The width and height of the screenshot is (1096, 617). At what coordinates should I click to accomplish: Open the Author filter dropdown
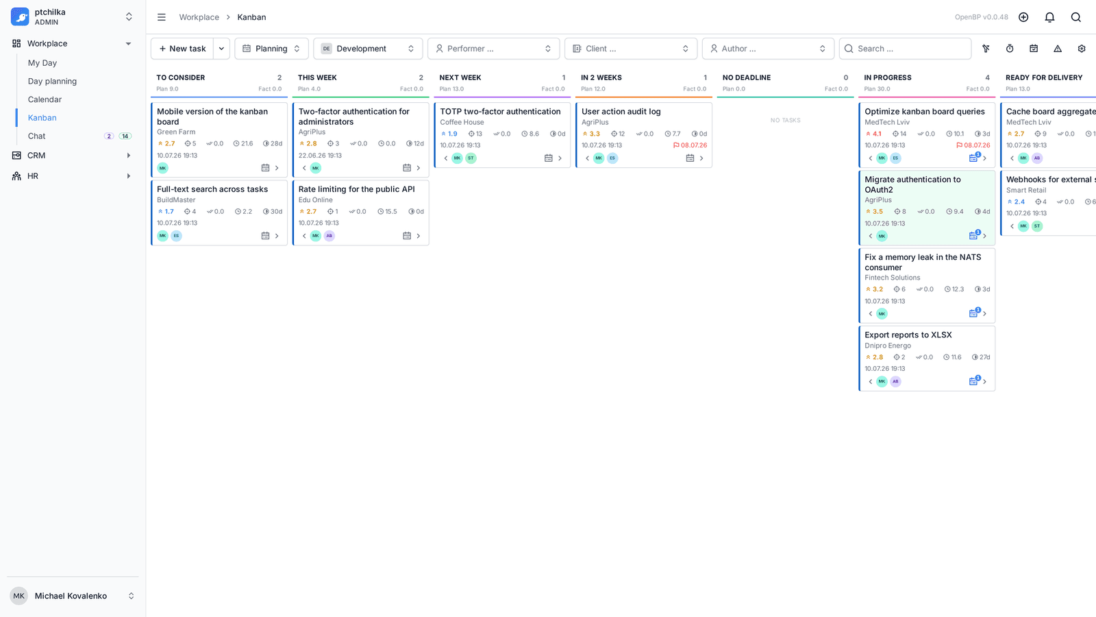[x=768, y=49]
